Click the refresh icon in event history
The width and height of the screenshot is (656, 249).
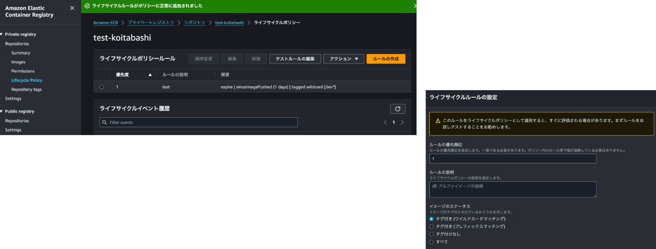[x=397, y=108]
